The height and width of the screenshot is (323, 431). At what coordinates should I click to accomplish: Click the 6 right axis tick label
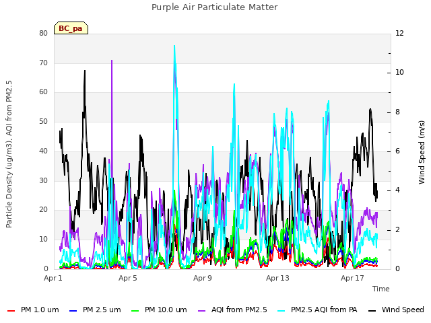pyautogui.click(x=398, y=151)
